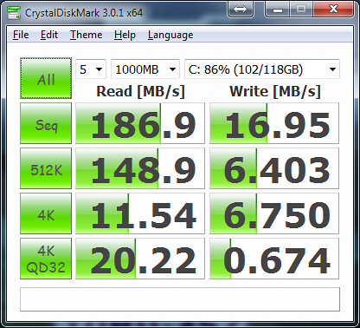Open the drive selector showing C: 86%
This screenshot has width=360, height=328.
(262, 69)
